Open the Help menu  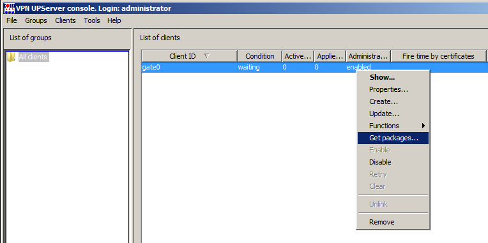pyautogui.click(x=114, y=20)
